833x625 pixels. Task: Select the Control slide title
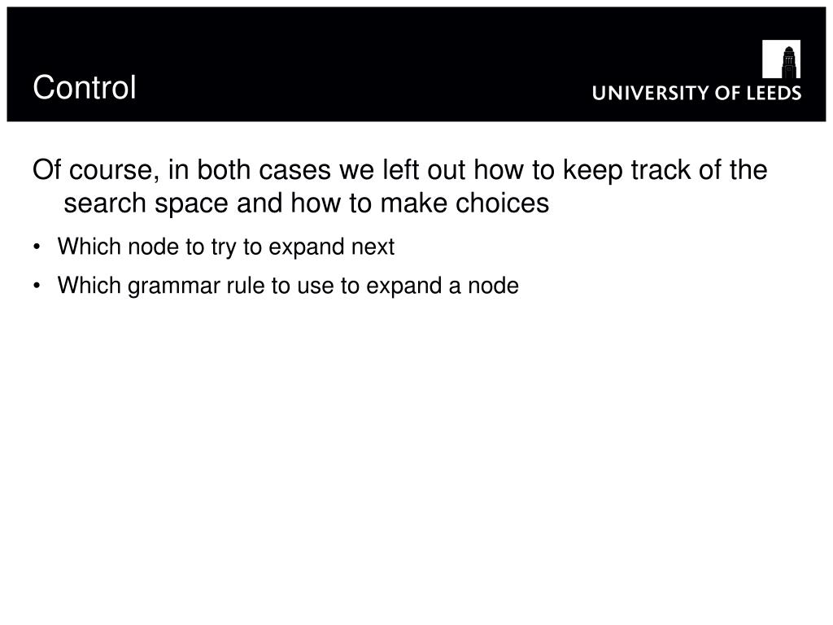(85, 87)
